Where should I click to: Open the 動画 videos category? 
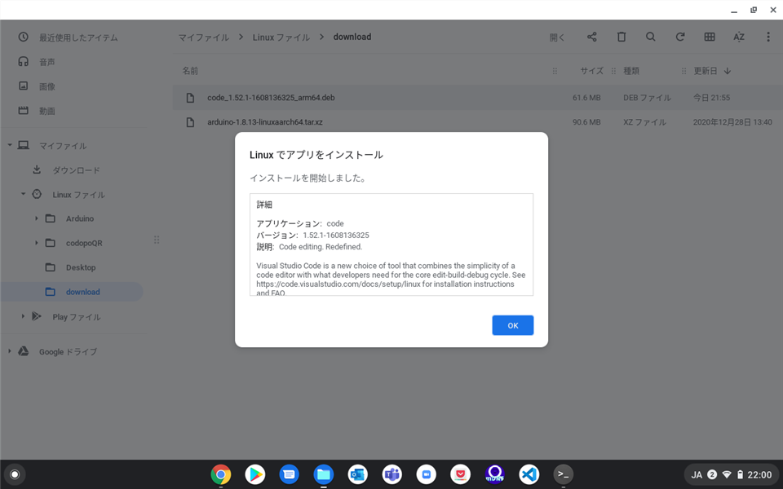[47, 111]
